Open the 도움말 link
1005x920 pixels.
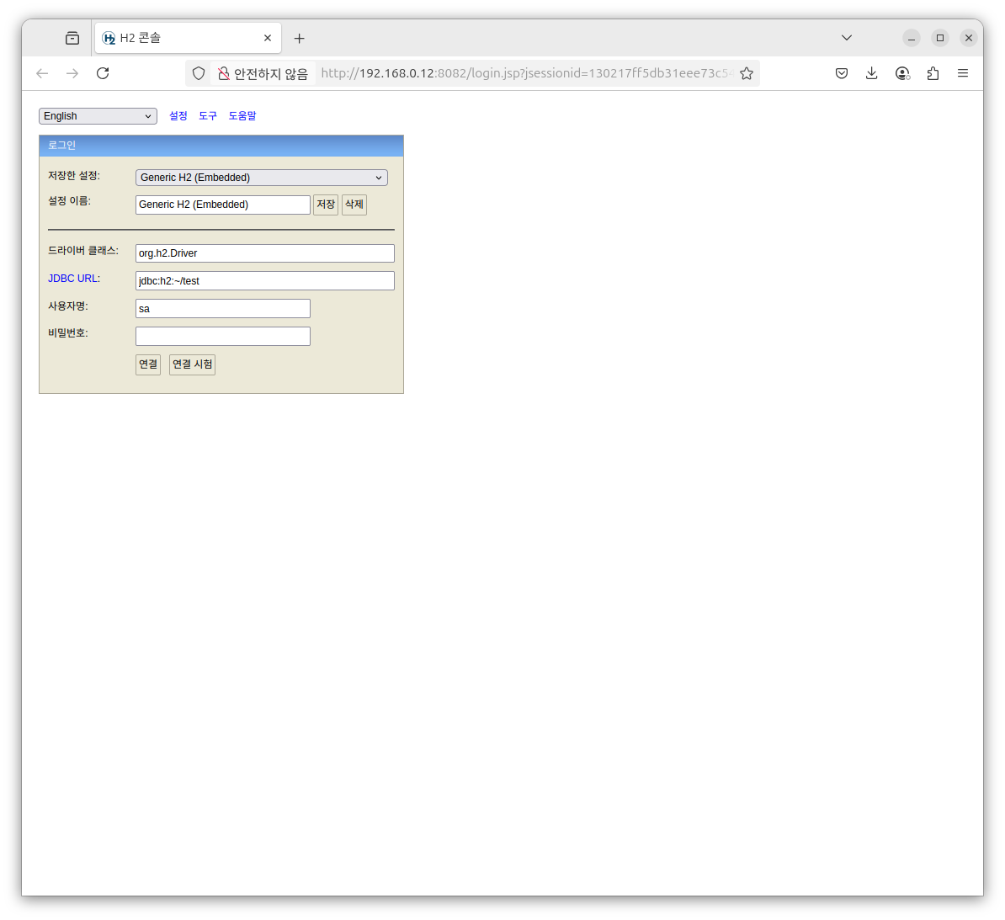(x=242, y=116)
